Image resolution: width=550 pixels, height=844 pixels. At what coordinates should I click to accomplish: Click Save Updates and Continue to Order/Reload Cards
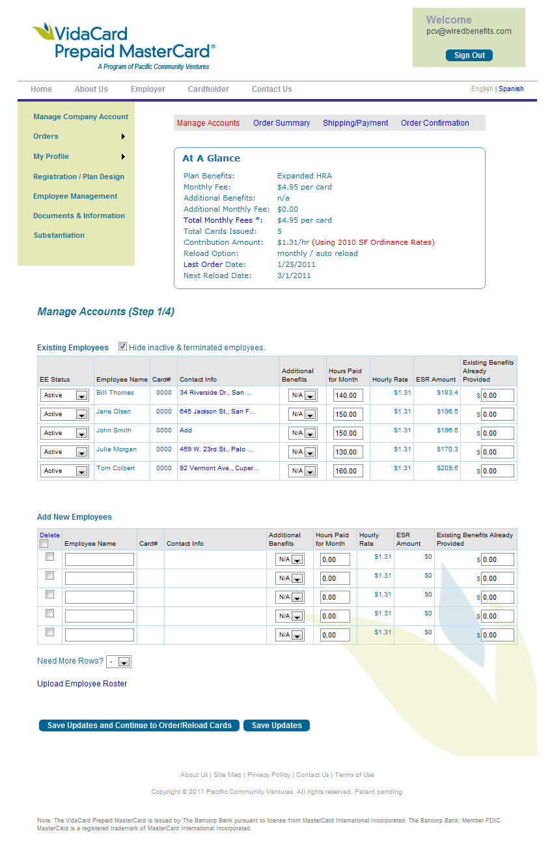(139, 725)
